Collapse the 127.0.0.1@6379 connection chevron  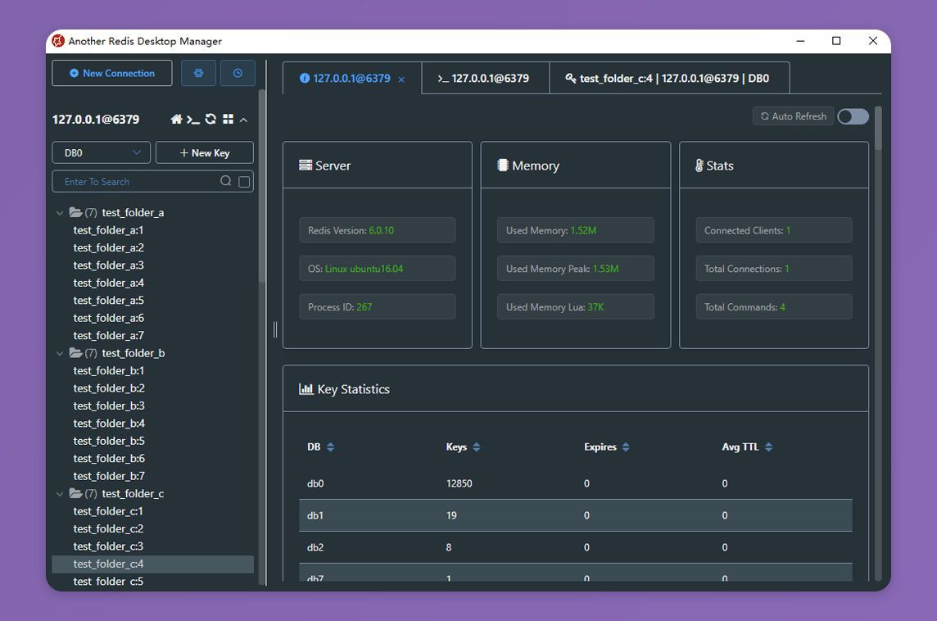coord(243,120)
